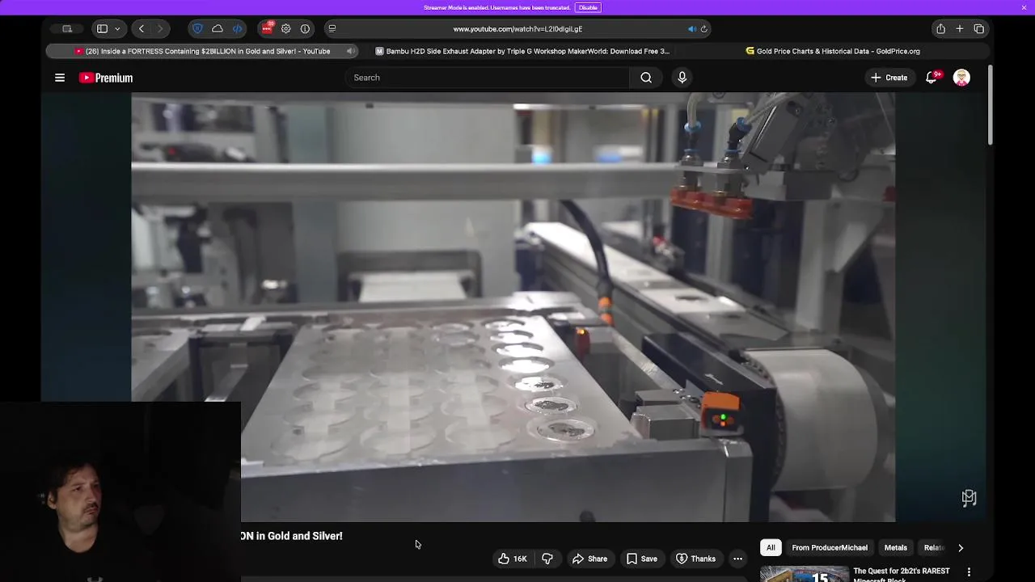The height and width of the screenshot is (582, 1035).
Task: Dislike the video with thumbs down
Action: [547, 559]
